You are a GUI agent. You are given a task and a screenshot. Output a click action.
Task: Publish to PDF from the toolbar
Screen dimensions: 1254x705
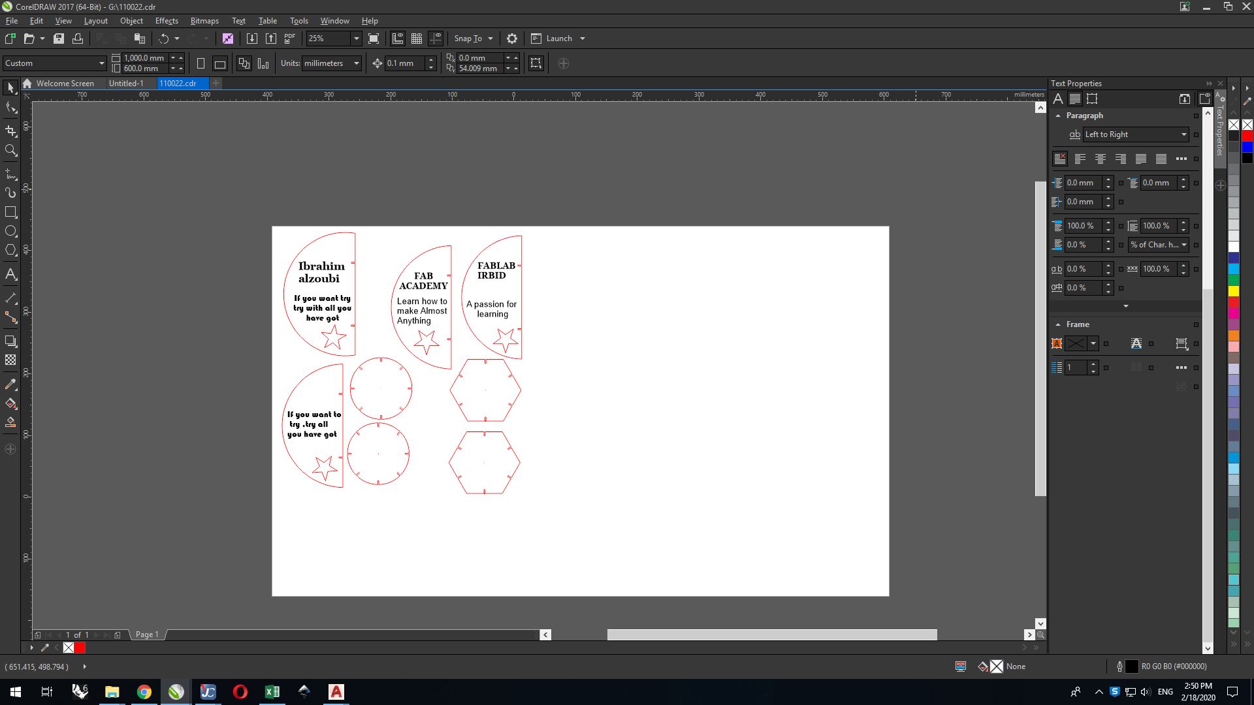(x=290, y=39)
